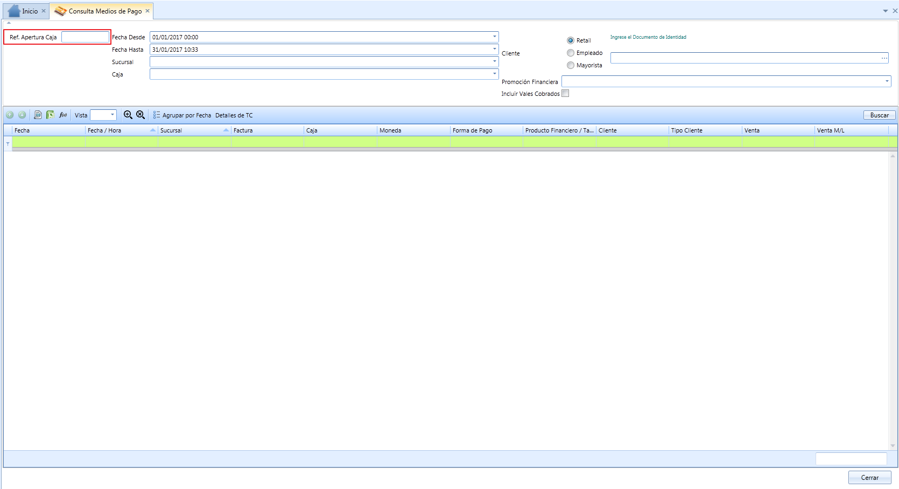This screenshot has width=899, height=489.
Task: Click Detalles de TC
Action: 234,115
